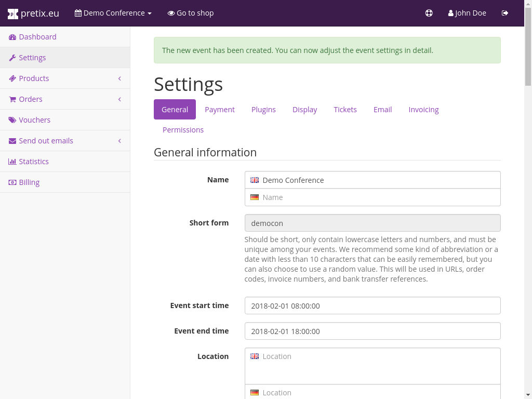532x399 pixels.
Task: Click the Send out emails envelope icon
Action: coord(12,141)
